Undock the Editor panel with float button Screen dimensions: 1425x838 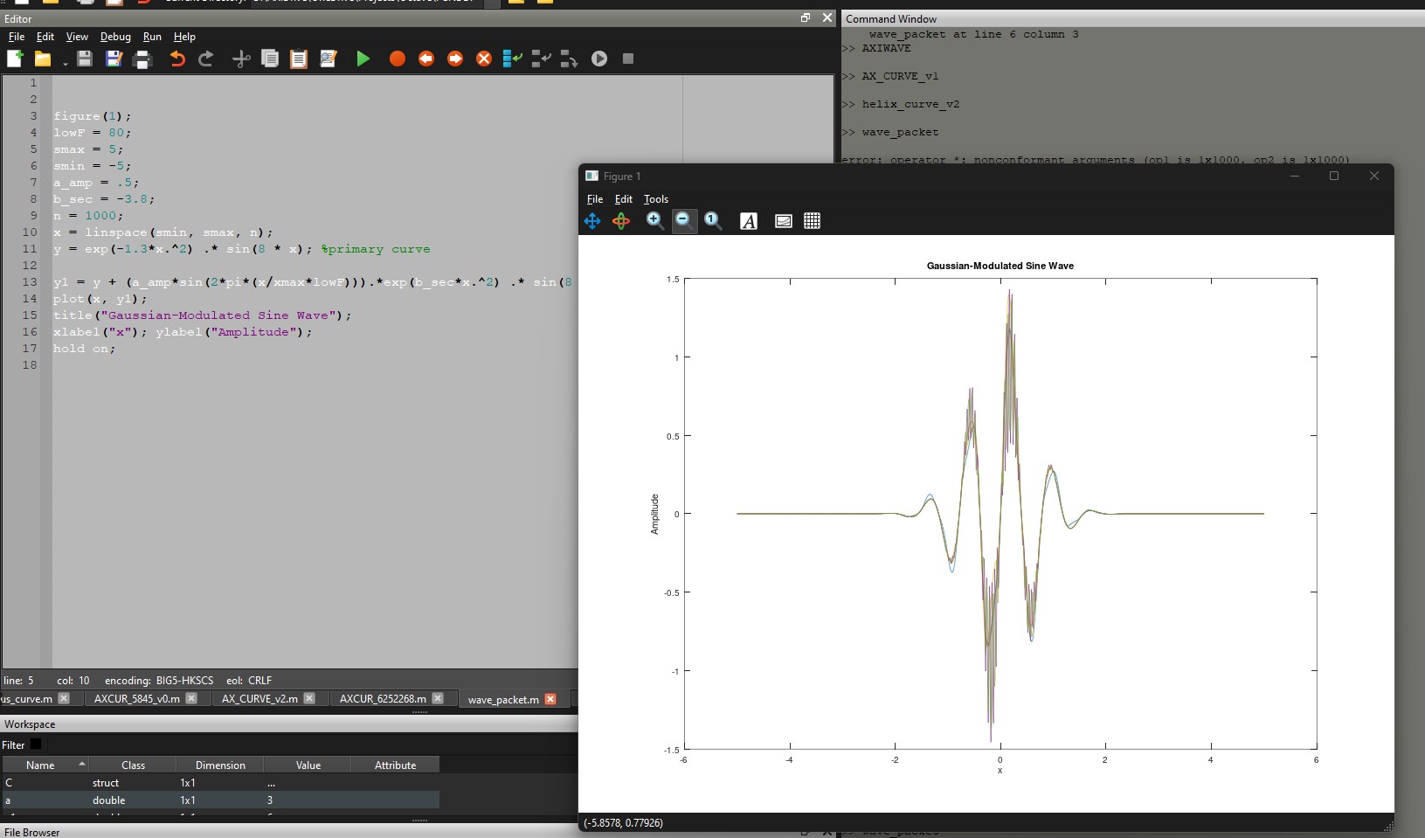806,17
